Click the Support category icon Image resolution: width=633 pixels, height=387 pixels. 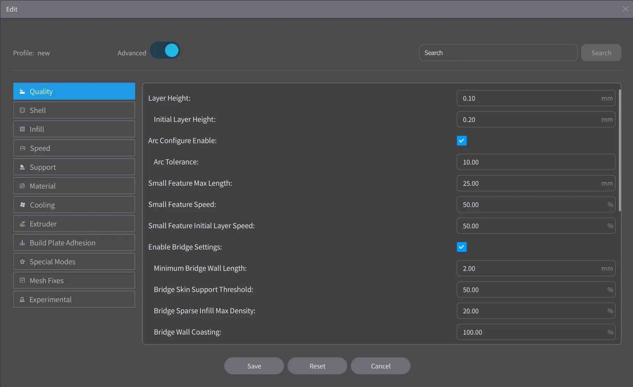(x=22, y=167)
